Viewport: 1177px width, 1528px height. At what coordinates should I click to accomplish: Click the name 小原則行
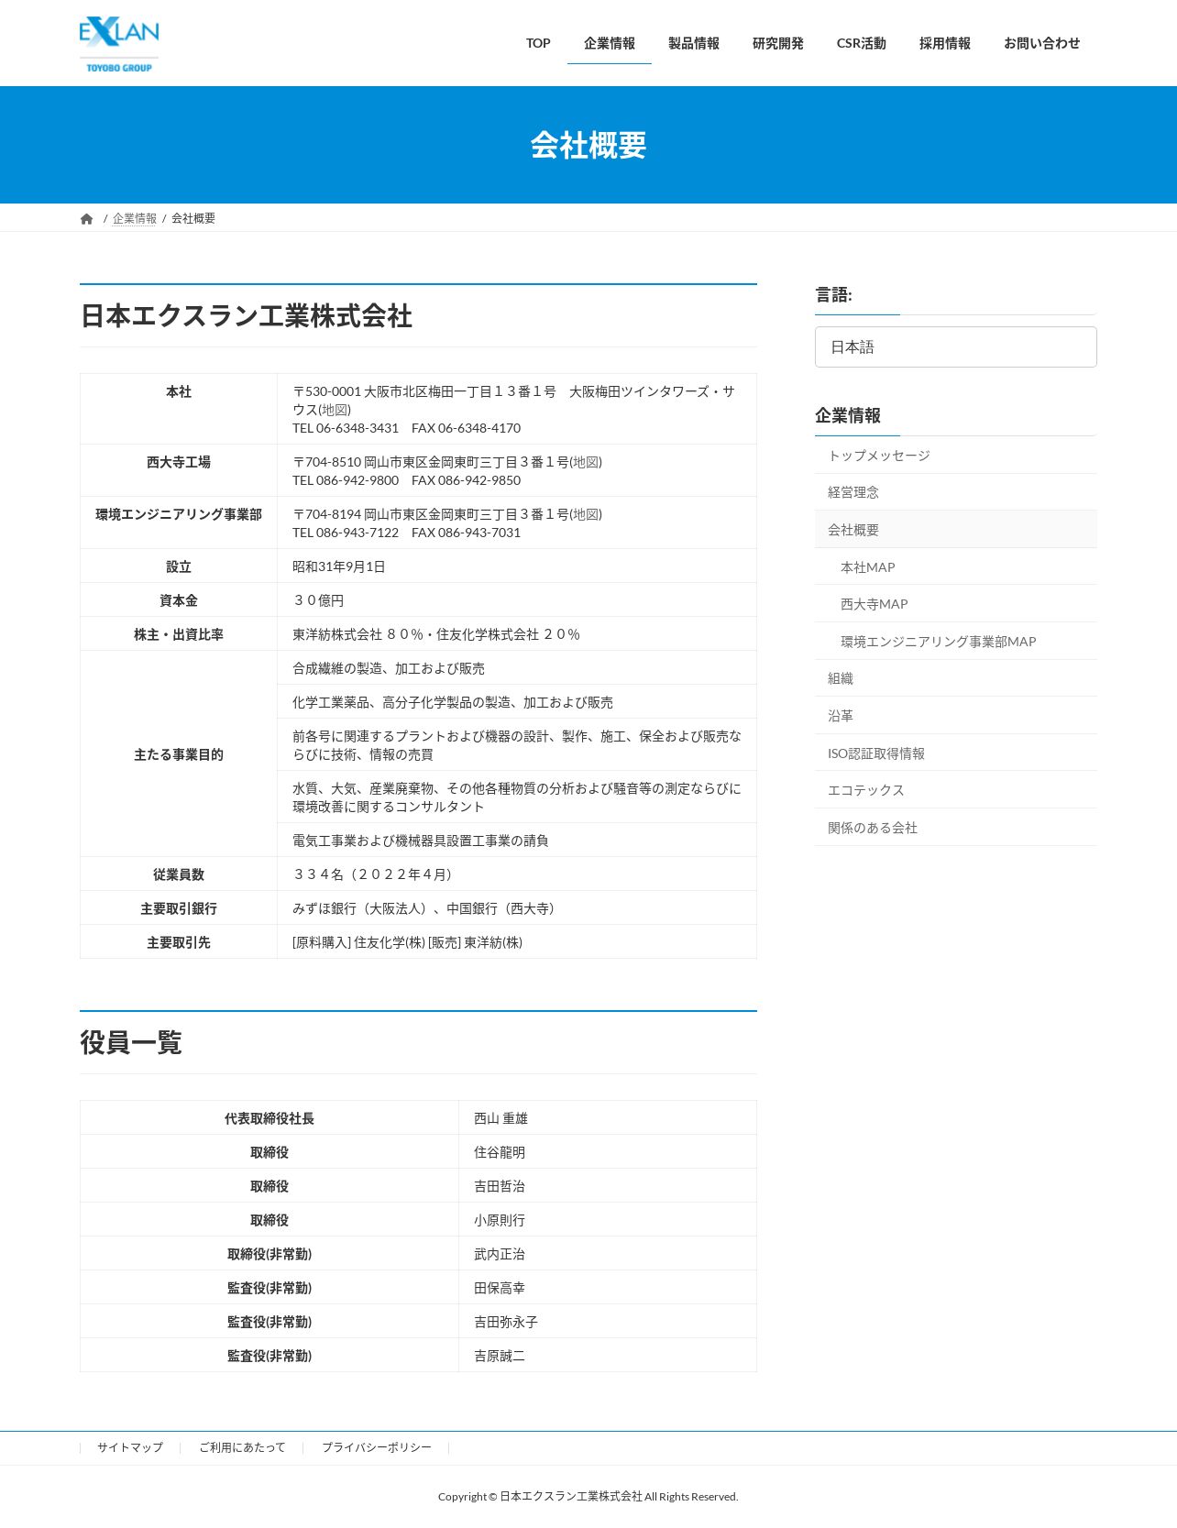[x=500, y=1220]
